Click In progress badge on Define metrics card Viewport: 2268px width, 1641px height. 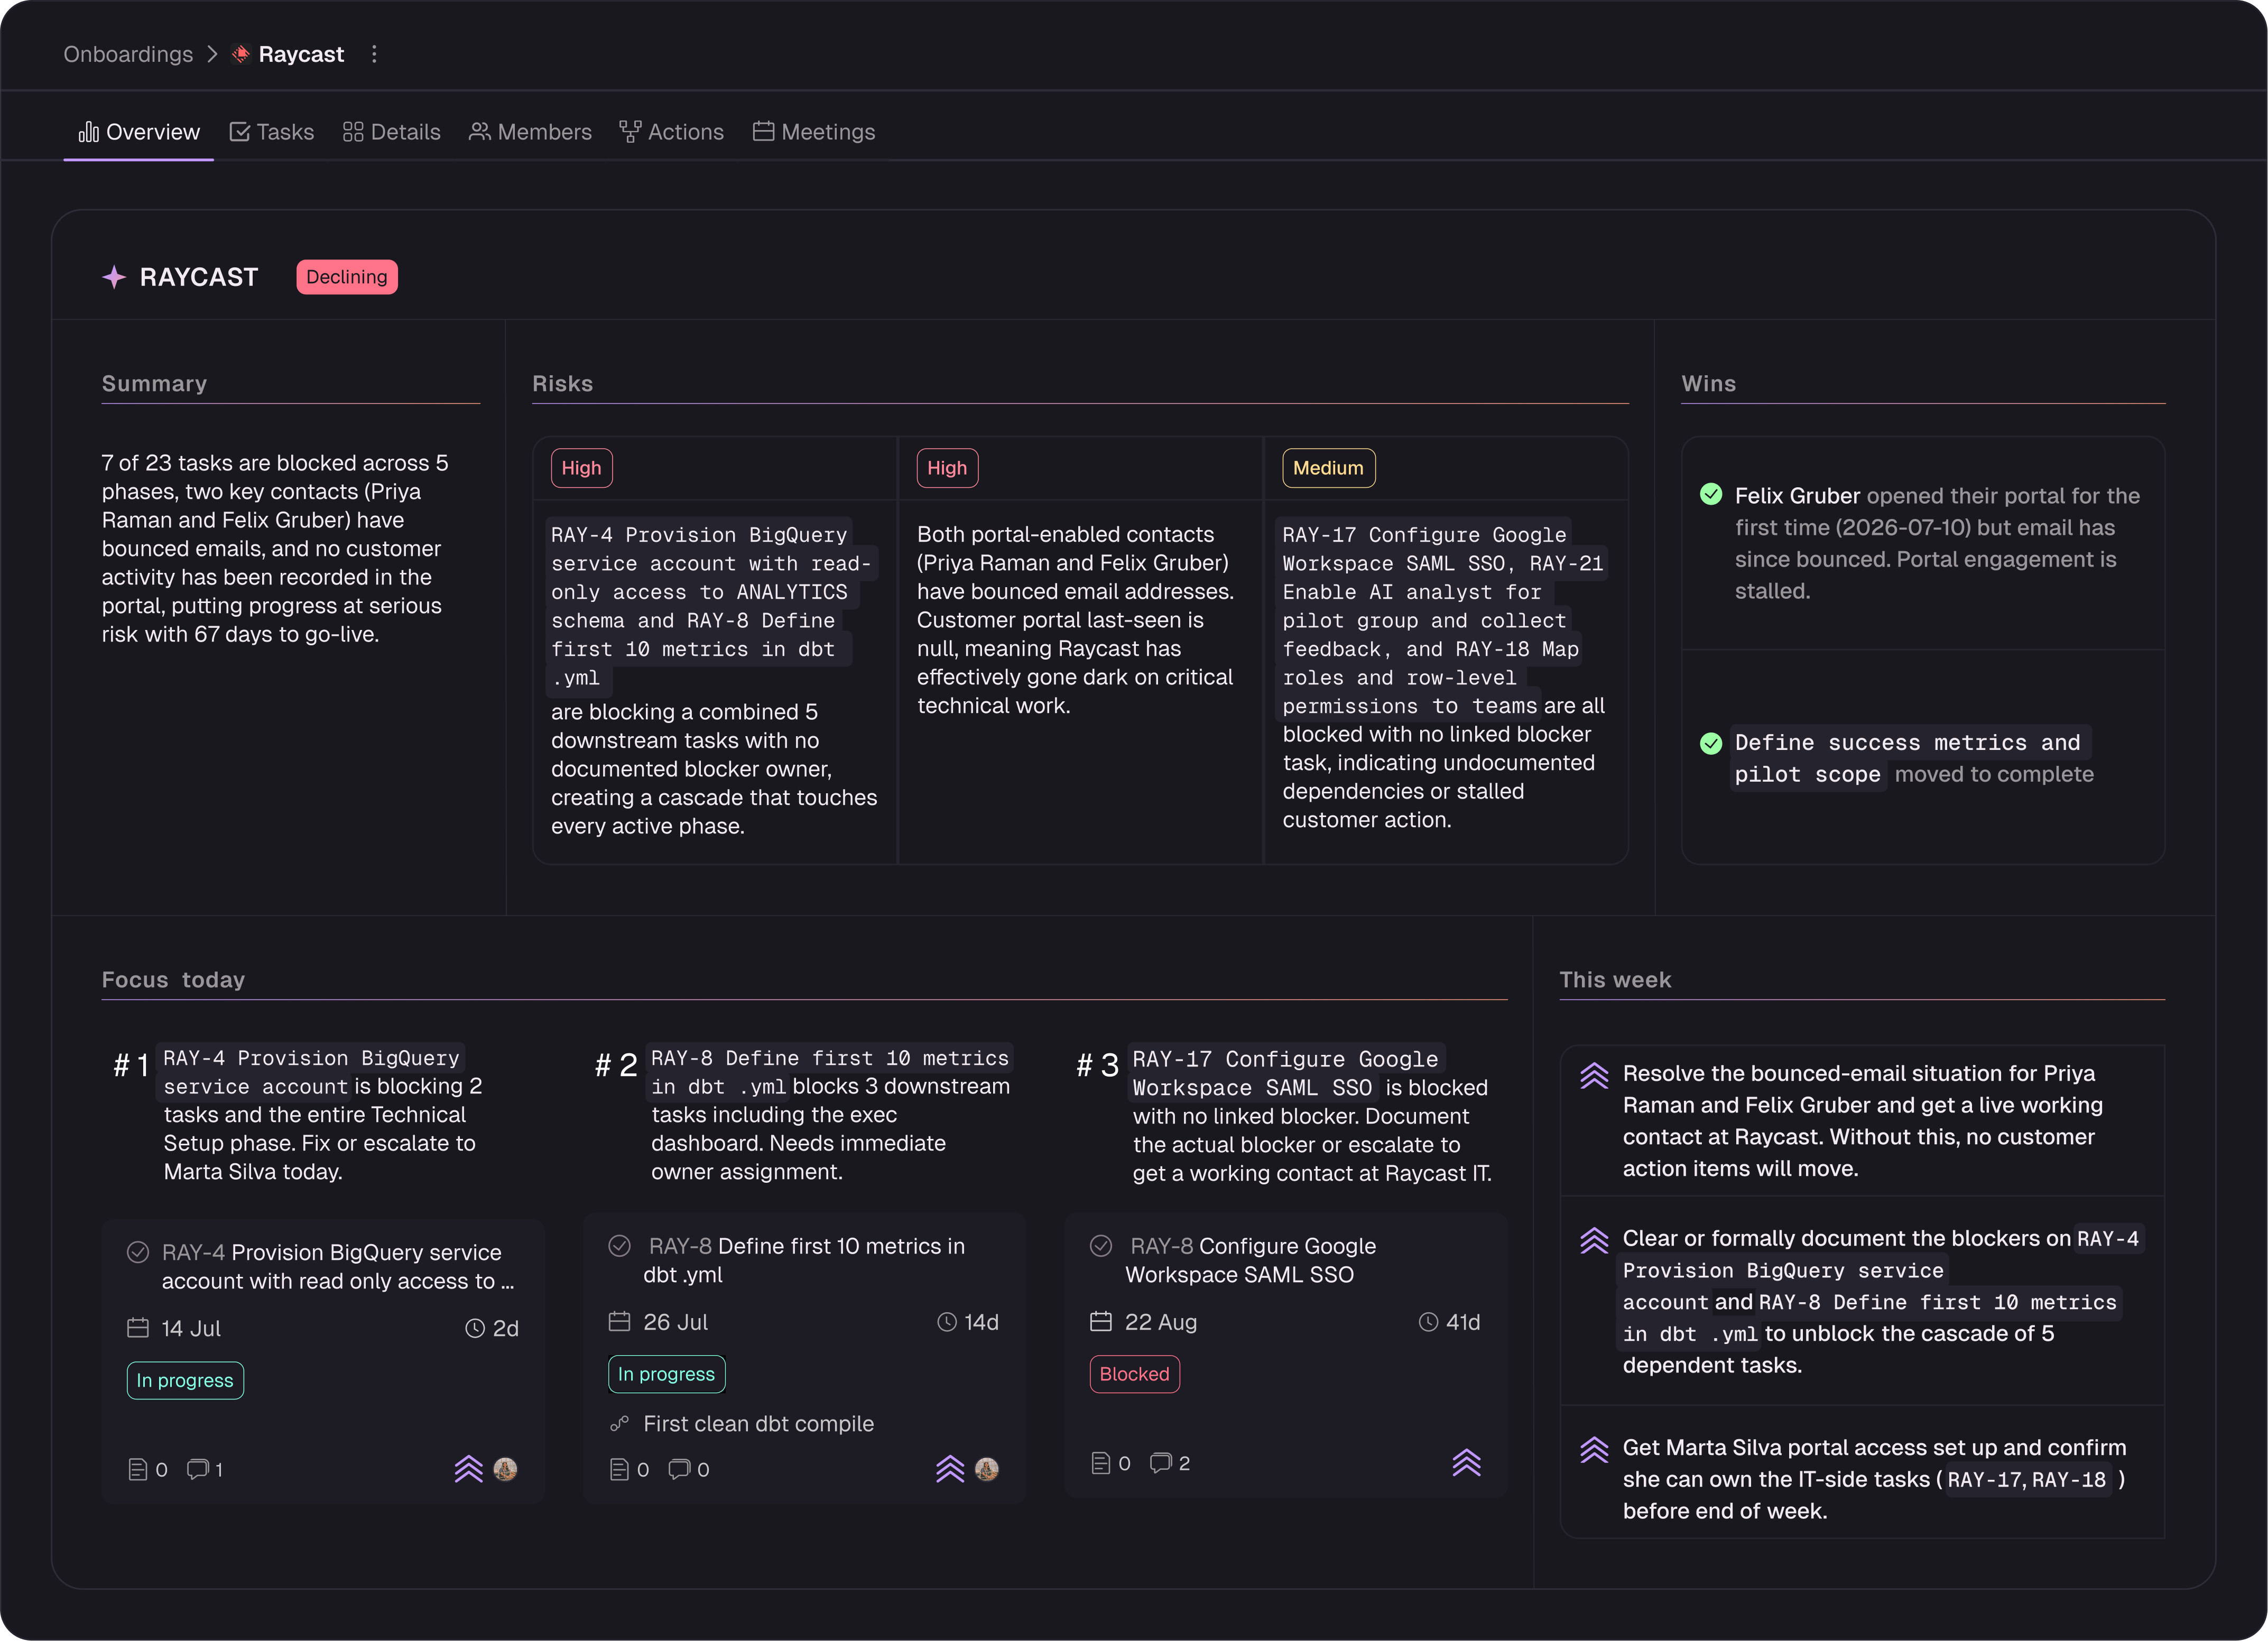tap(667, 1374)
